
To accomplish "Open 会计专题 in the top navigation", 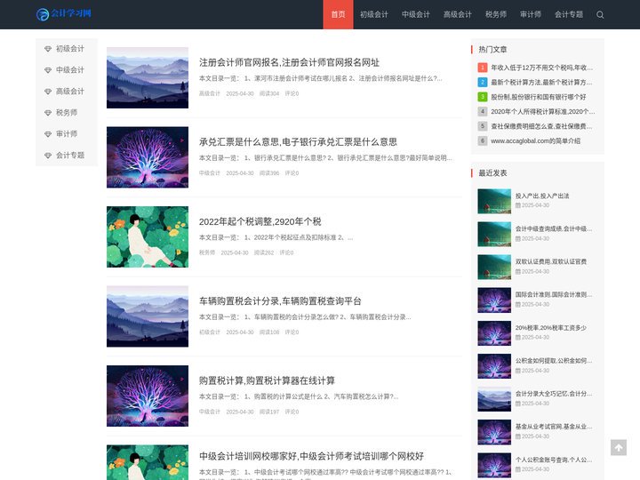I will click(569, 14).
